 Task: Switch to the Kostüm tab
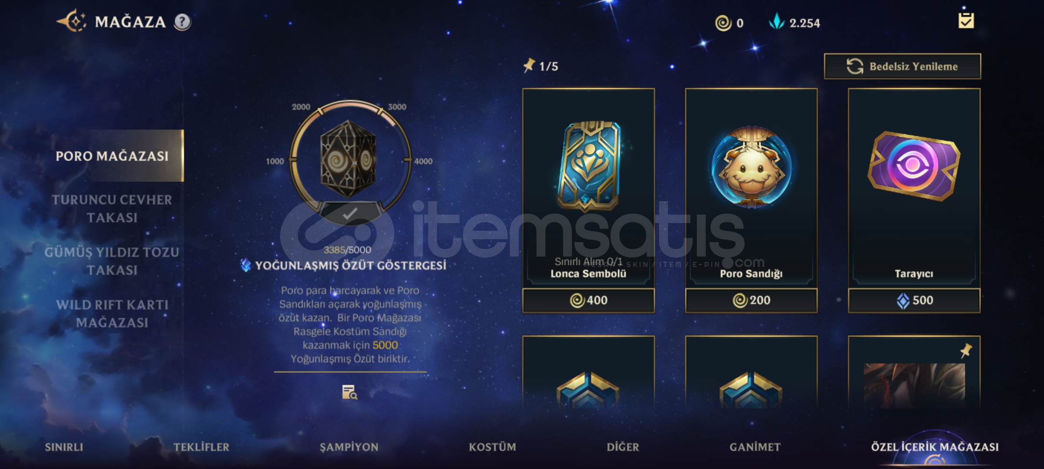(x=492, y=447)
